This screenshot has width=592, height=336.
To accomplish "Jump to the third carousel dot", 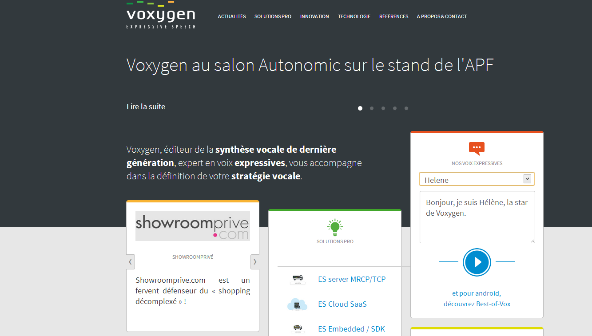I will tap(383, 108).
